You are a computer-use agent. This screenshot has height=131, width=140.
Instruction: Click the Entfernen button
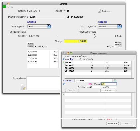click(x=72, y=90)
